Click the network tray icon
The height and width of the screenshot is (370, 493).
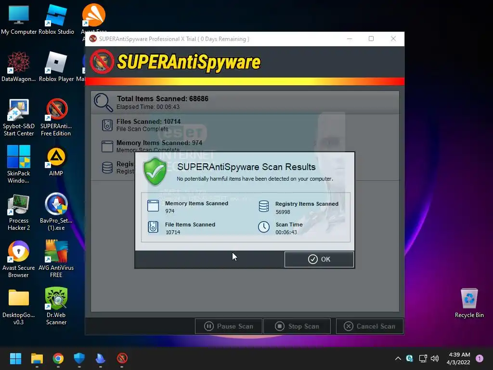[x=423, y=358]
